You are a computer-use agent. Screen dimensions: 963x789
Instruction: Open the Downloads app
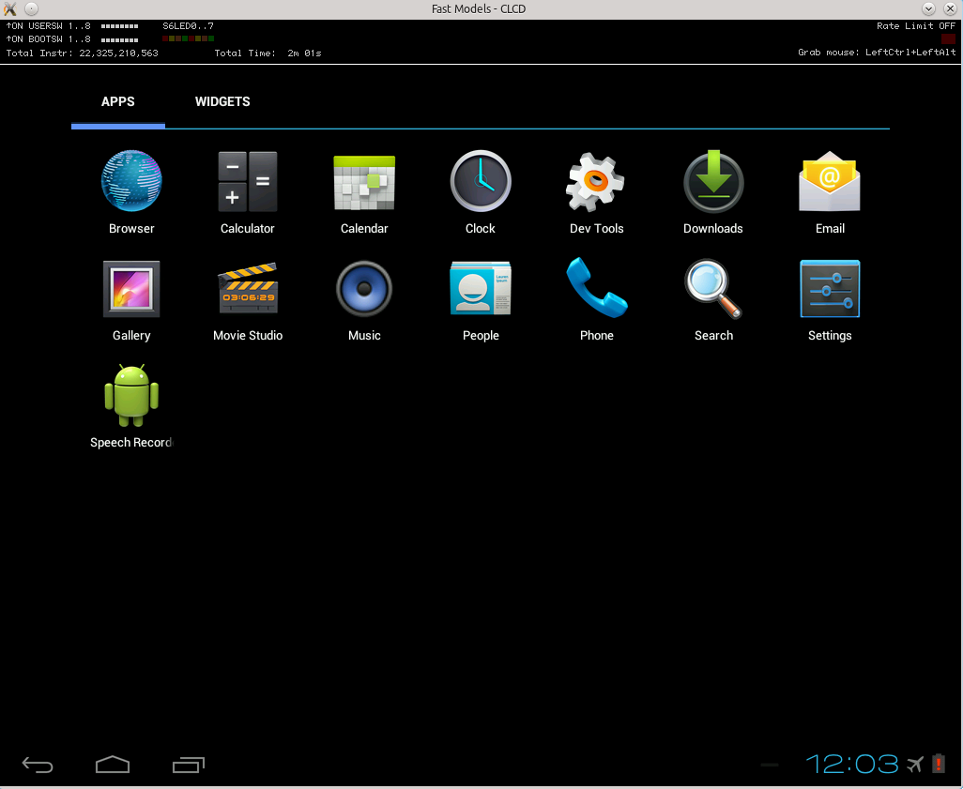(712, 181)
